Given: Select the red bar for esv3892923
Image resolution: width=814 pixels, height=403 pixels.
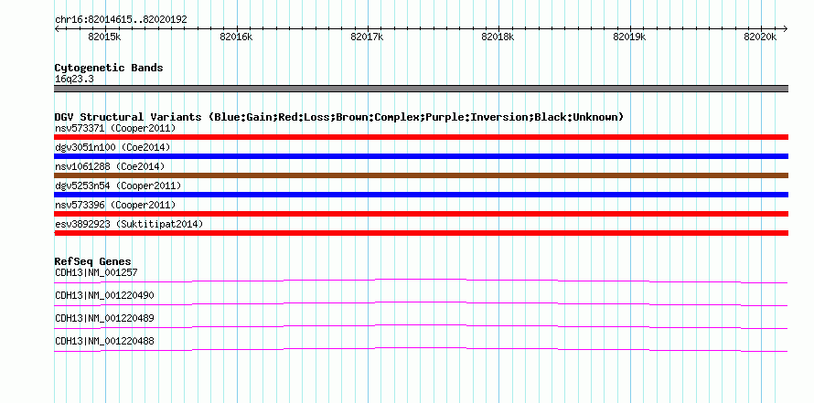Looking at the screenshot, I should (421, 233).
